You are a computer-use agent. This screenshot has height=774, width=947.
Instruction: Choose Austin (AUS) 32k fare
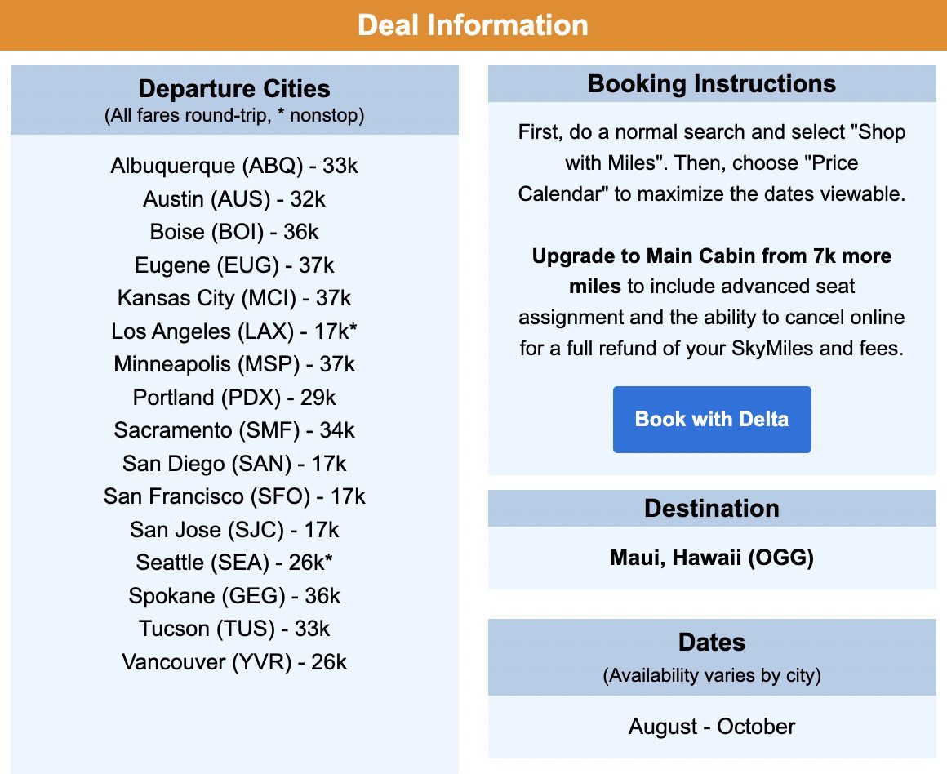(234, 199)
